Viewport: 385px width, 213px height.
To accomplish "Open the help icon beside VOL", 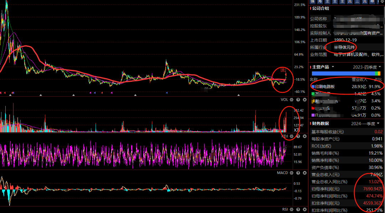I will point(298,100).
